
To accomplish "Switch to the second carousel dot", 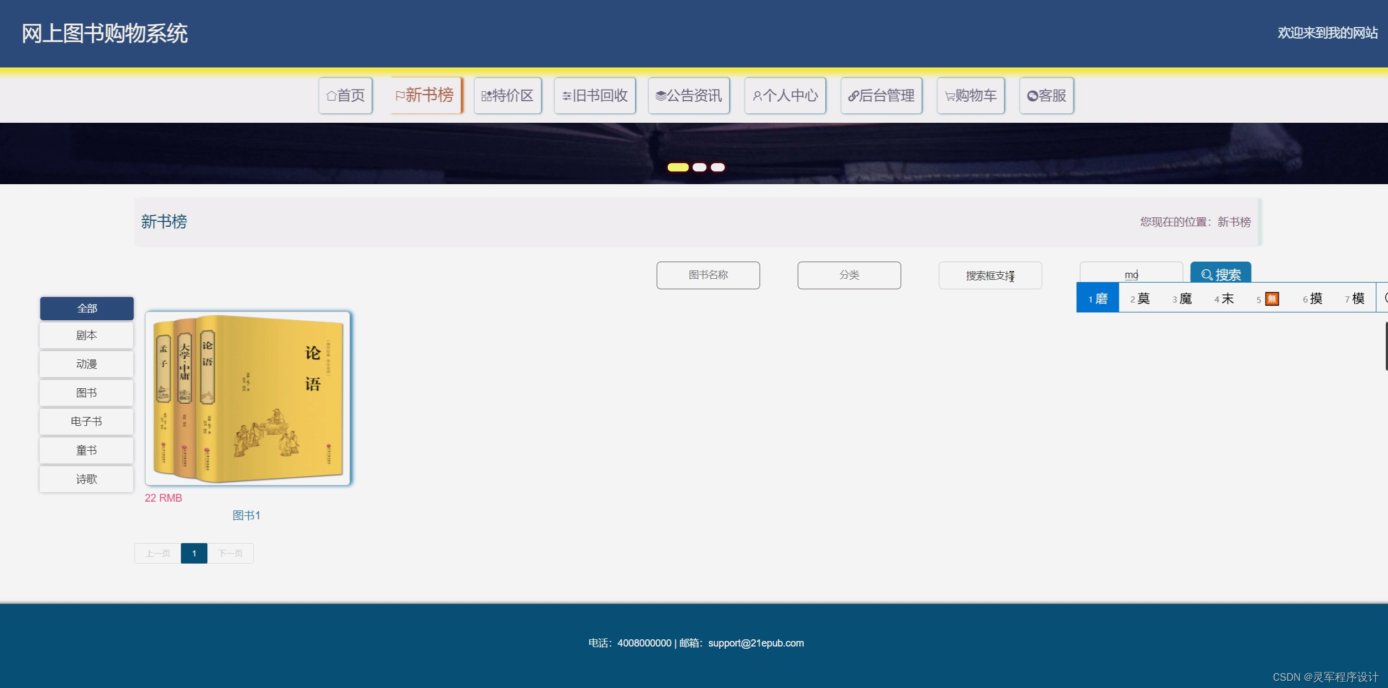I will tap(699, 167).
